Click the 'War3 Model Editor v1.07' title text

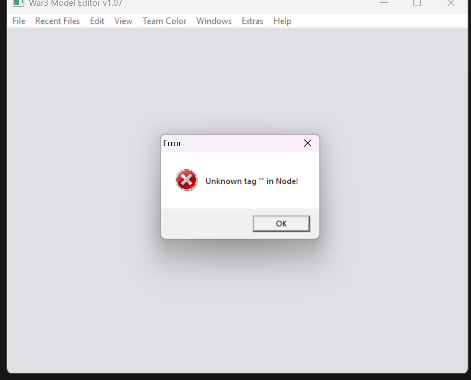[x=76, y=3]
